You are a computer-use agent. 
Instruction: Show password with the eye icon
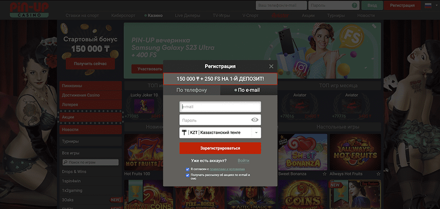tap(255, 120)
